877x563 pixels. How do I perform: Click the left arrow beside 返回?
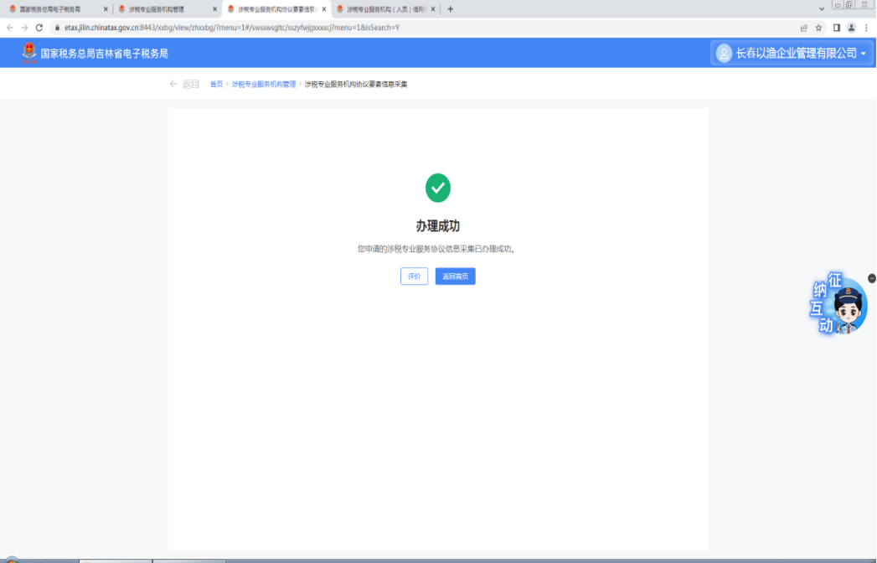click(x=173, y=84)
